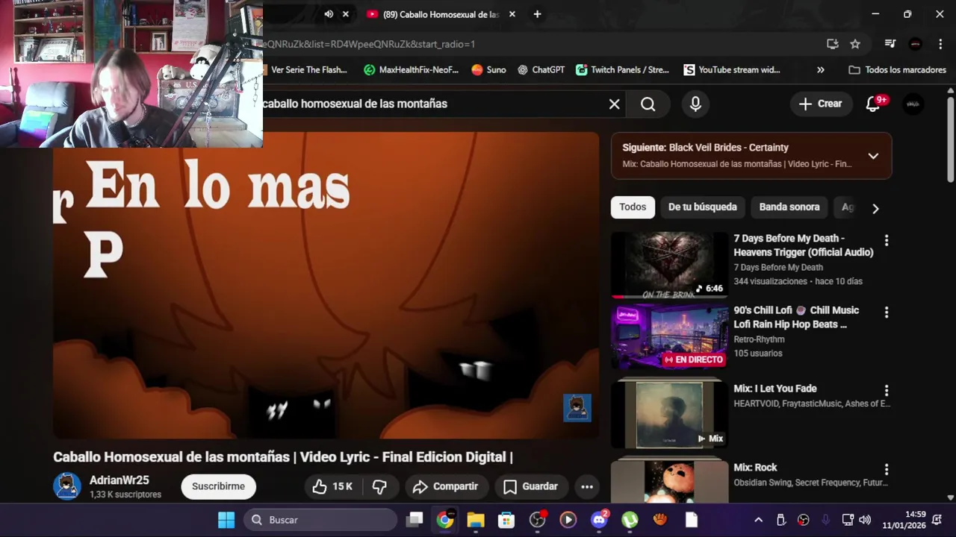Open the ChatGPT bookmark
The height and width of the screenshot is (537, 956).
(540, 69)
